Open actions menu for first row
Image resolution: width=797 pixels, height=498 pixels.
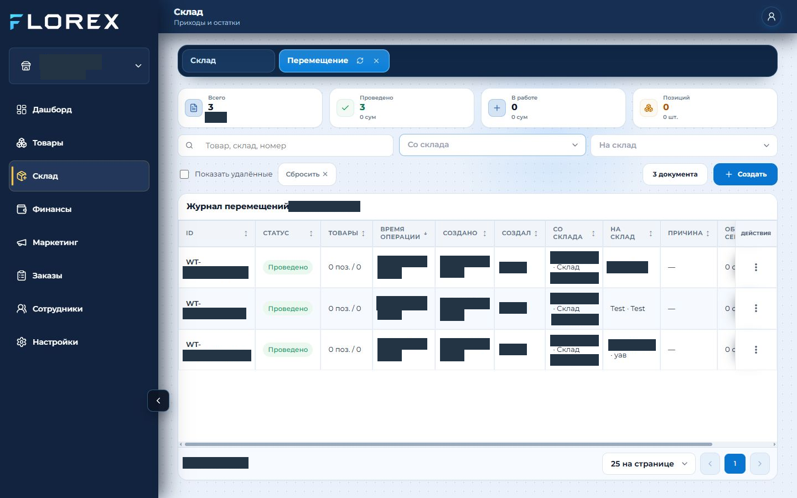click(x=755, y=267)
